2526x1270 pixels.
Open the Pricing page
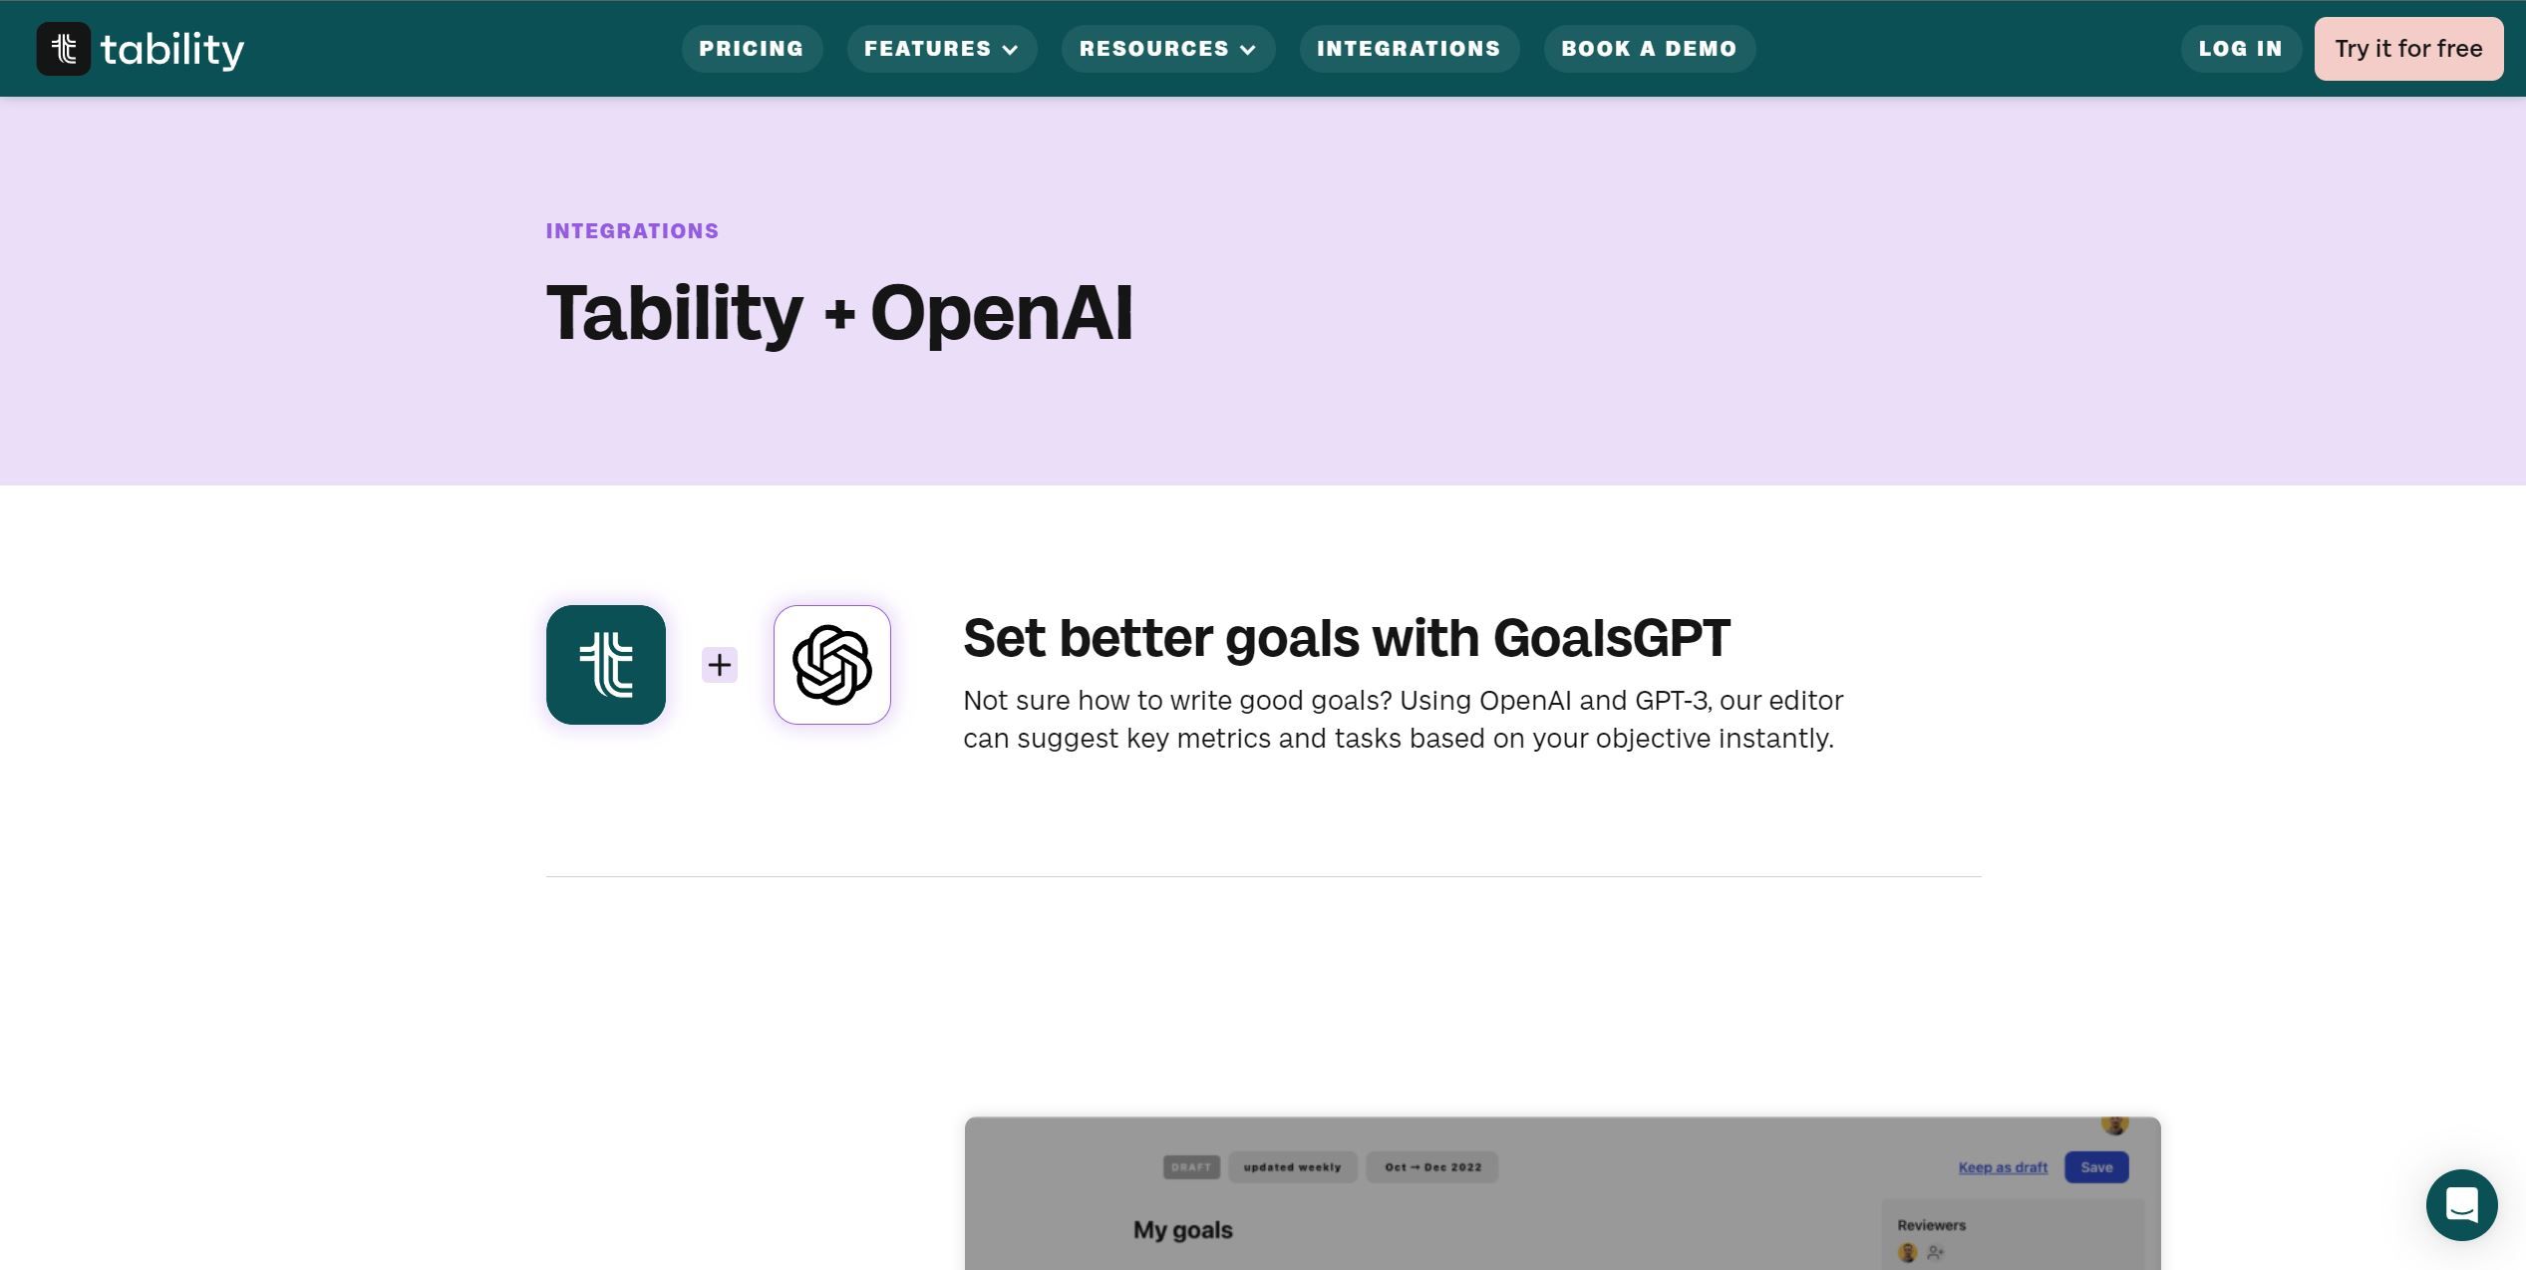coord(751,49)
